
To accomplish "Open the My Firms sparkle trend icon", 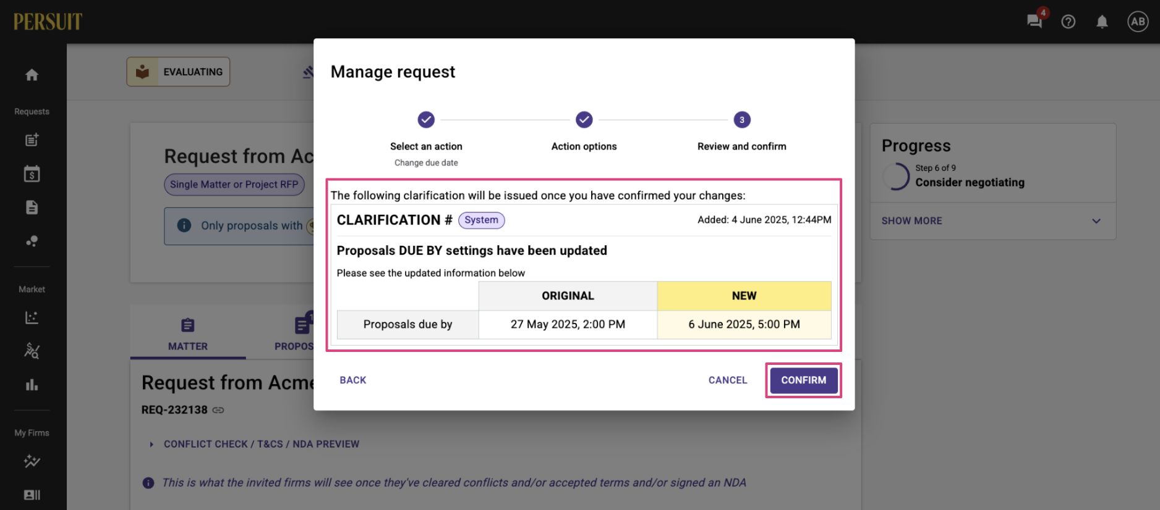I will pyautogui.click(x=32, y=461).
